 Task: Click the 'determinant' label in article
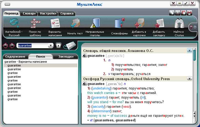[x=101, y=111]
